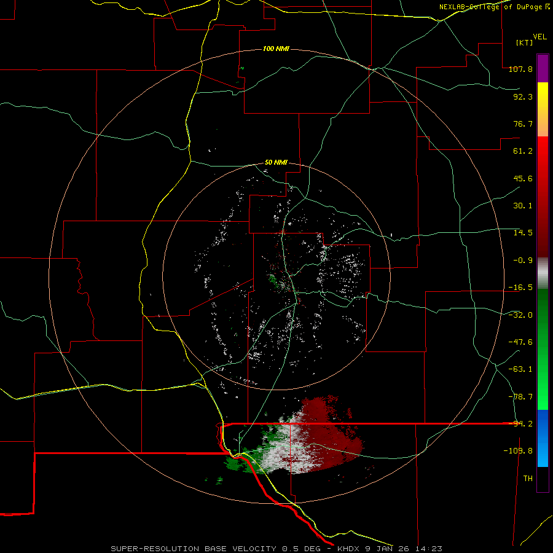Click the -109.8 velocity scale value

click(x=518, y=451)
